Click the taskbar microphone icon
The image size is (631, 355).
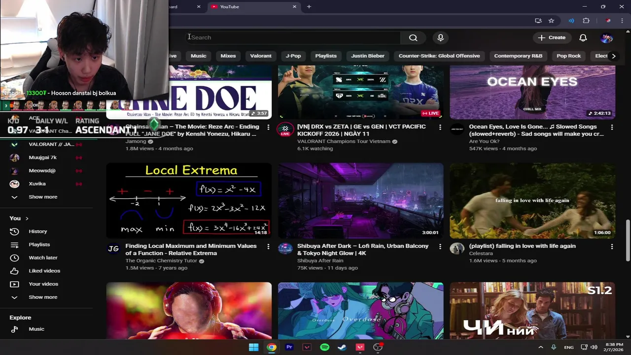(554, 347)
